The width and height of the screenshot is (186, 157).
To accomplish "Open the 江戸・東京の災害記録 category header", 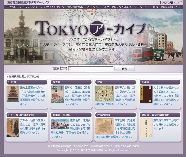I will point(27,115).
